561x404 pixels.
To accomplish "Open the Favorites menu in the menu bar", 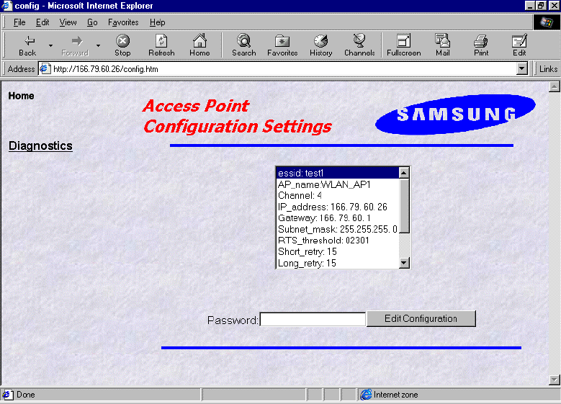I will click(123, 22).
